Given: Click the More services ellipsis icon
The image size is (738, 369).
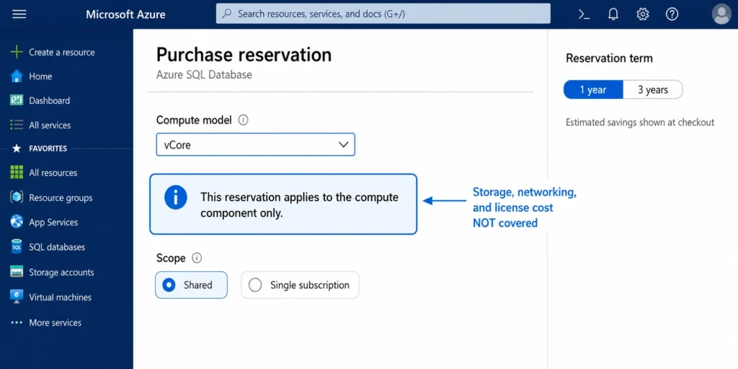Looking at the screenshot, I should tap(17, 322).
